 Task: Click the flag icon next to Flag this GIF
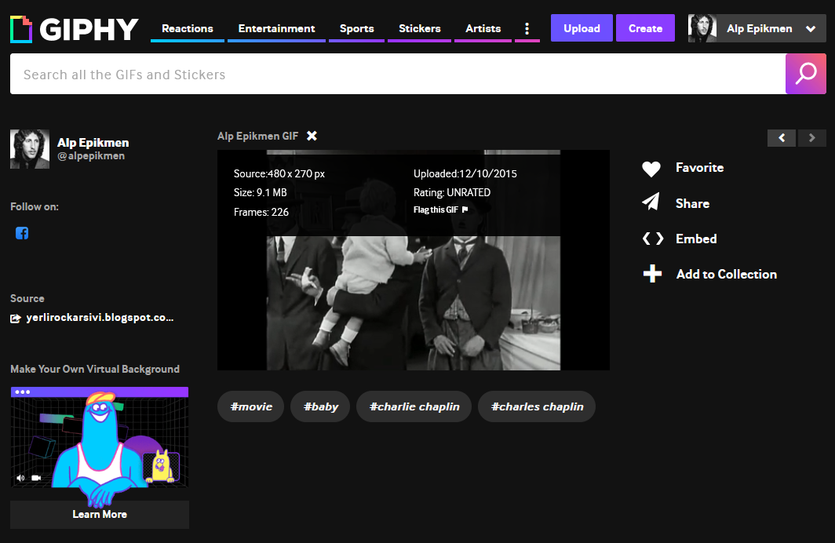[465, 210]
